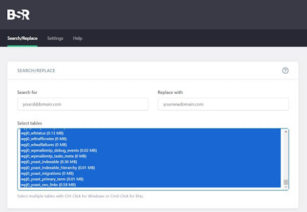
Task: Click the table list scroll down arrow
Action: pyautogui.click(x=286, y=187)
